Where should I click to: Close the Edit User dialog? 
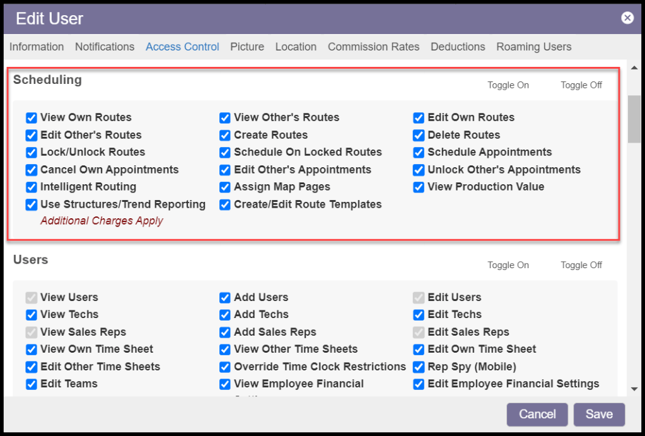tap(627, 18)
